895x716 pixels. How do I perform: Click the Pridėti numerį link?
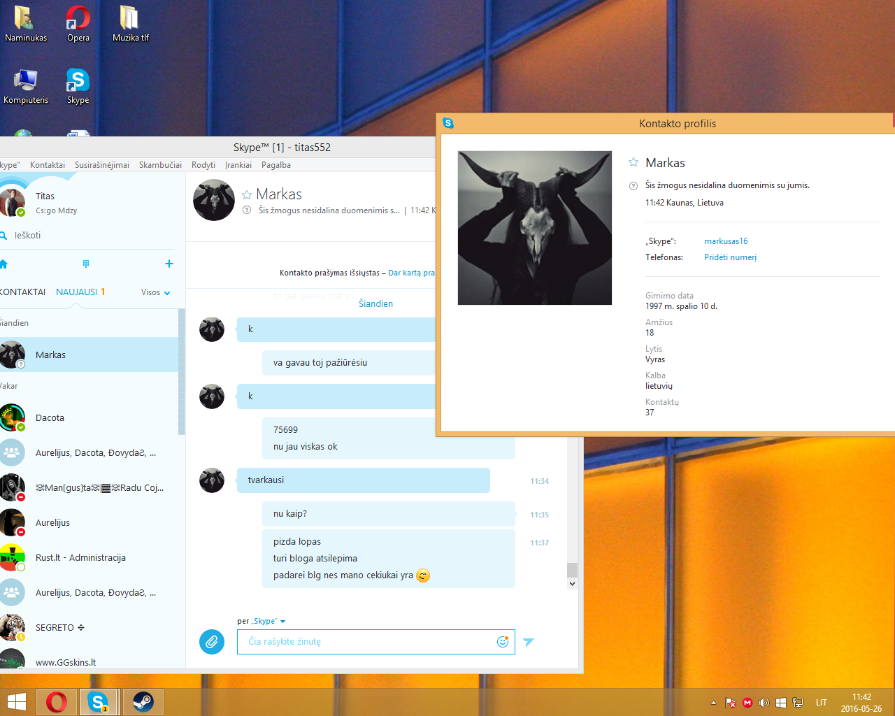(730, 257)
